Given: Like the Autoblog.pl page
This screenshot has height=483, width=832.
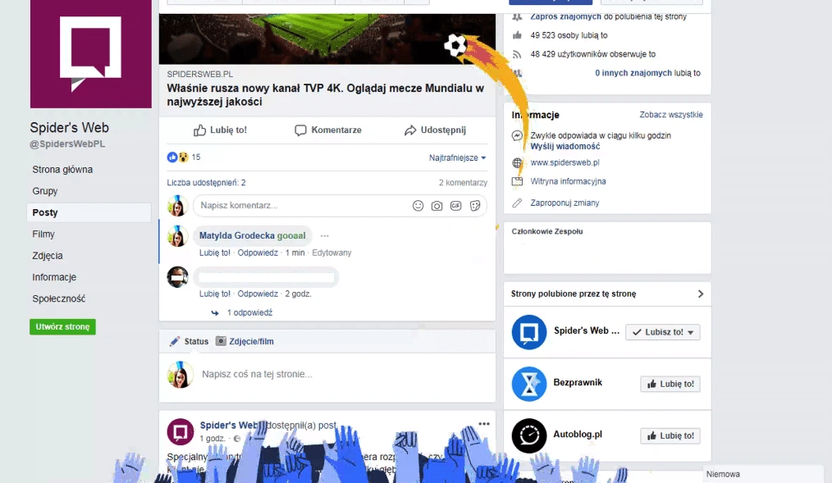Looking at the screenshot, I should point(670,435).
